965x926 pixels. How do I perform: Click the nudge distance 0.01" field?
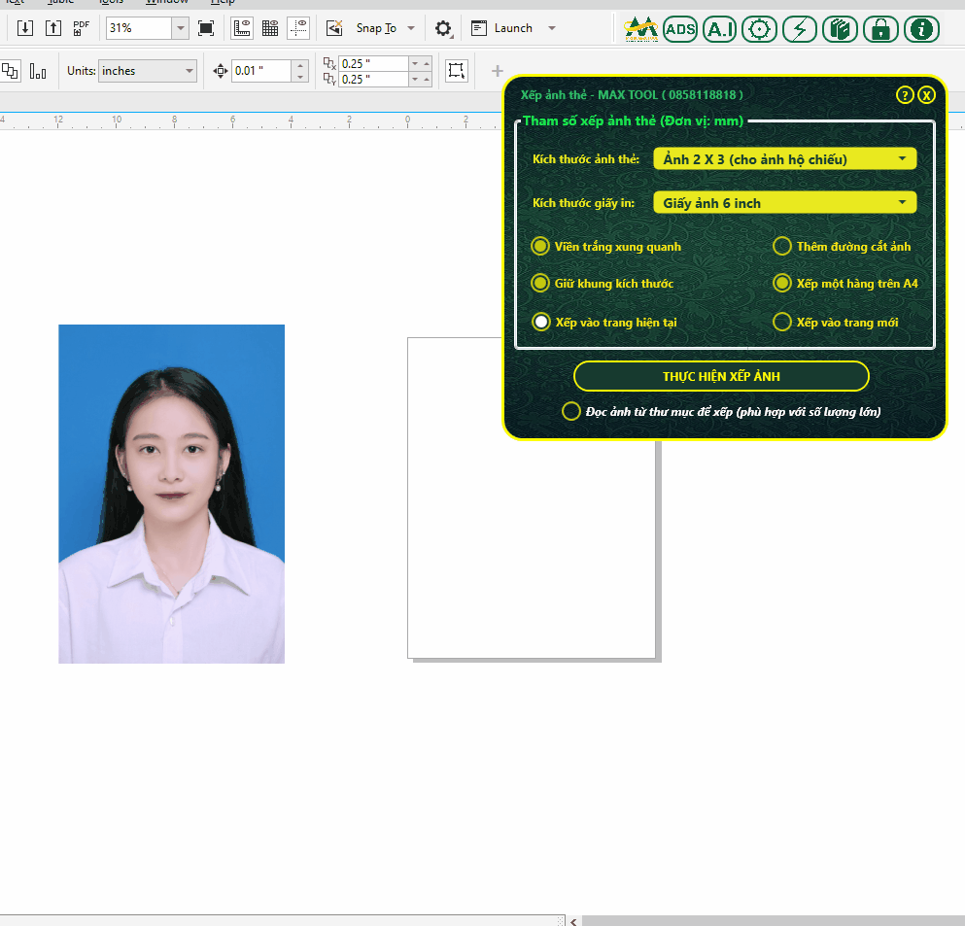pos(260,71)
